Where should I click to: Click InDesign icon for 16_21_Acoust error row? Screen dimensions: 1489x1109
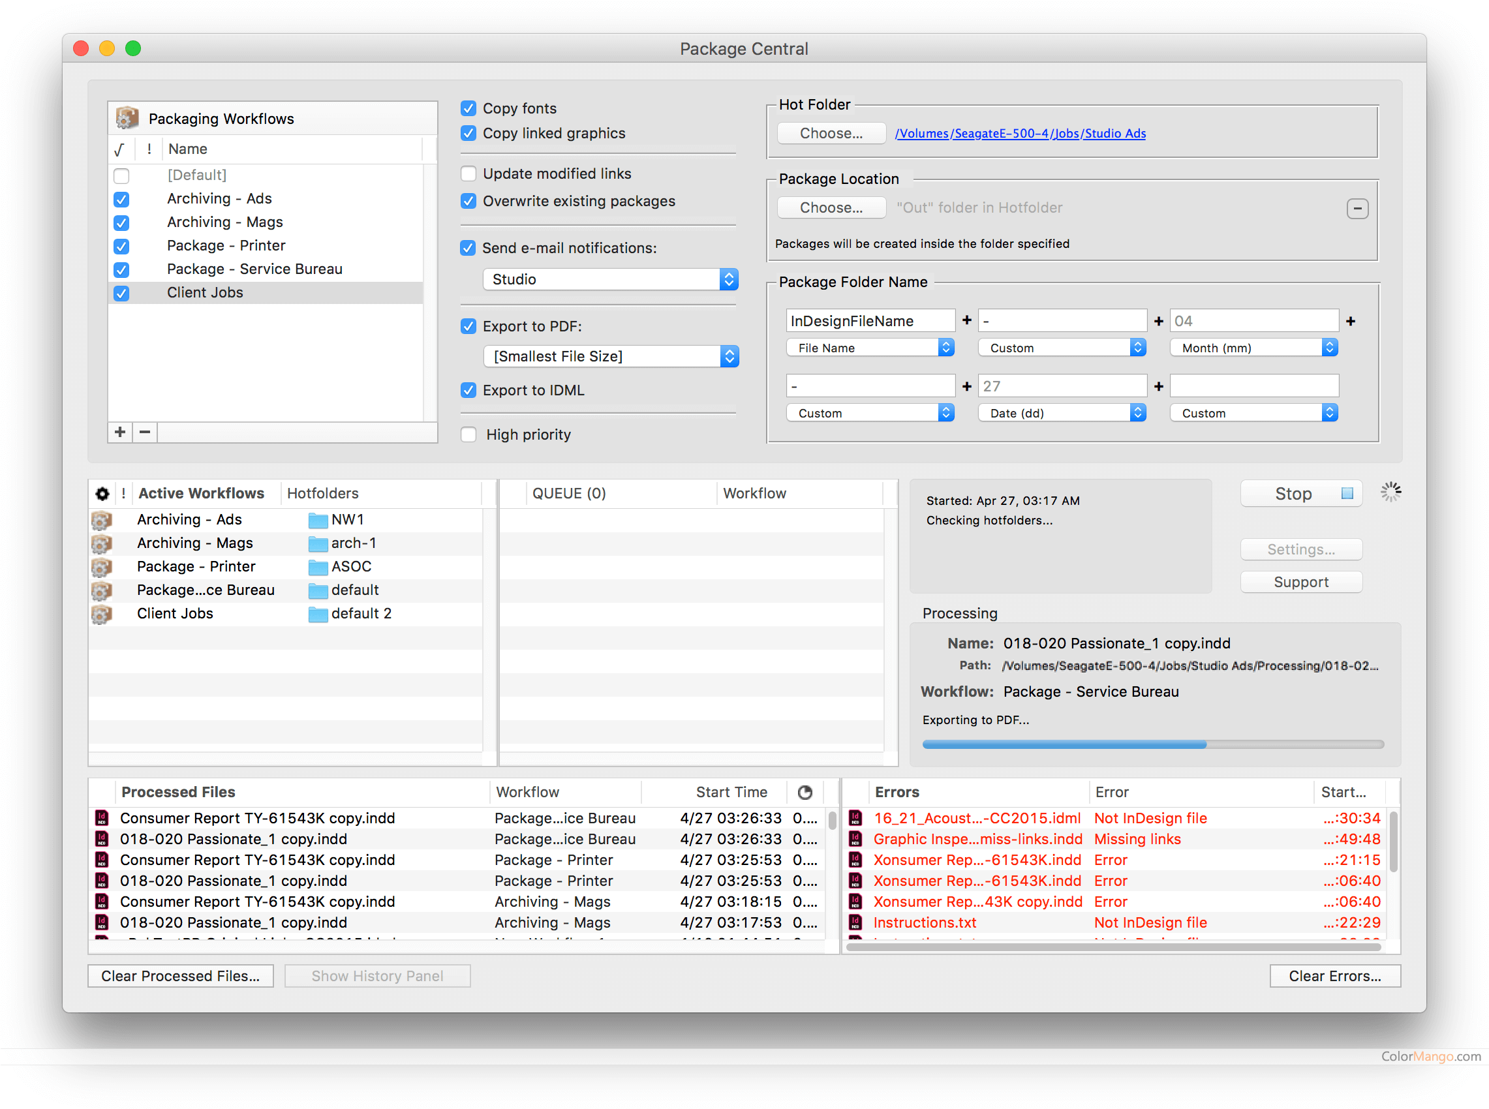855,817
